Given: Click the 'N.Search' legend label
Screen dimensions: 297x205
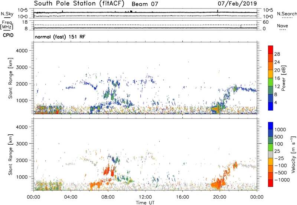Looking at the screenshot, I should (x=287, y=14).
